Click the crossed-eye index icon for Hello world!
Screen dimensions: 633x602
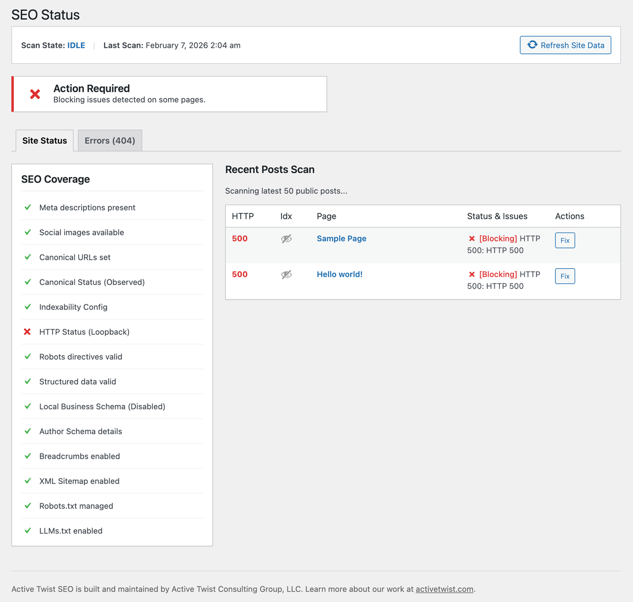(286, 275)
